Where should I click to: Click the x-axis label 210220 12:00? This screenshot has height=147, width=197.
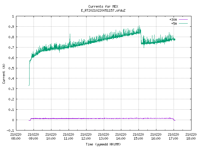point(86,137)
